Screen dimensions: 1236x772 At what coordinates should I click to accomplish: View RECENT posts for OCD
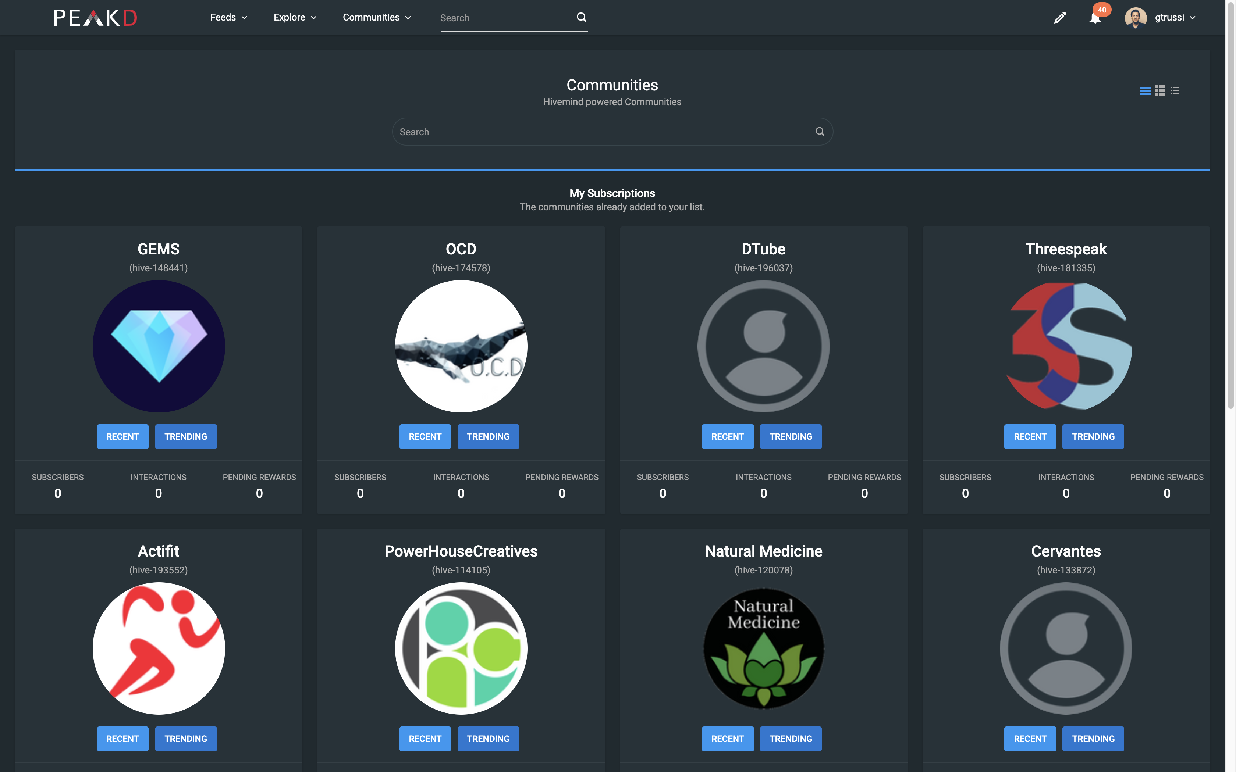coord(425,437)
